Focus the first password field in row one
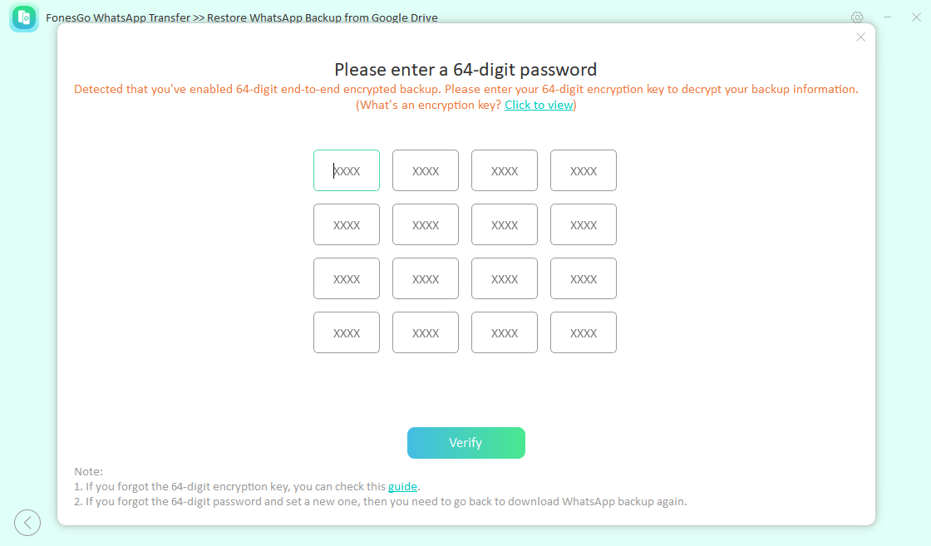This screenshot has height=546, width=931. click(347, 170)
